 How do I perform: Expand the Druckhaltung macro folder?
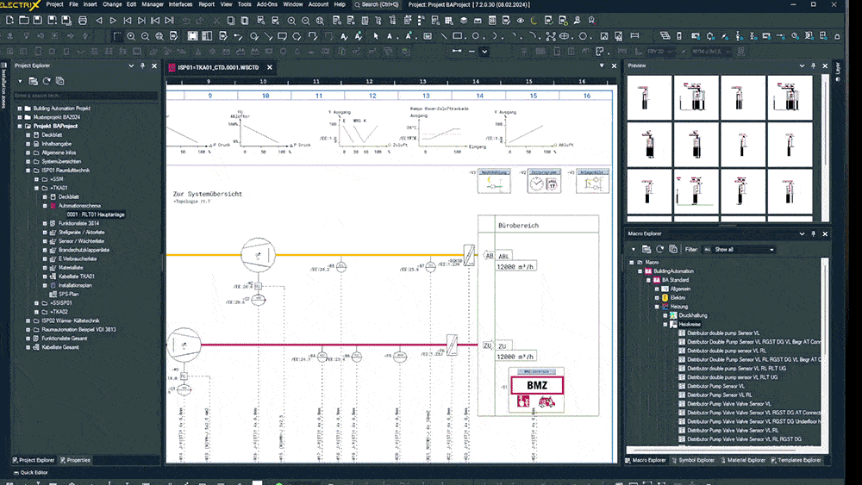(665, 315)
